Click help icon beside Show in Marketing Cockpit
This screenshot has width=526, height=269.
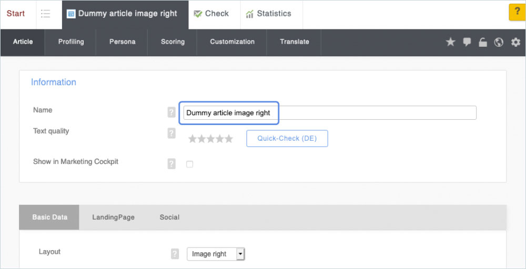pyautogui.click(x=171, y=164)
